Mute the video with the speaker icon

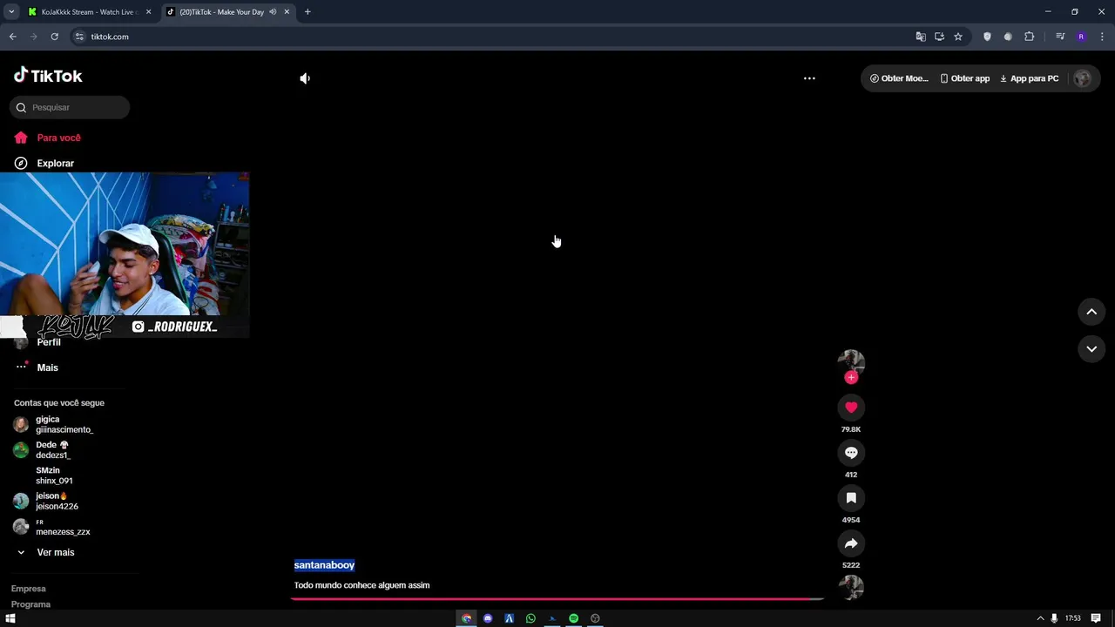point(305,78)
